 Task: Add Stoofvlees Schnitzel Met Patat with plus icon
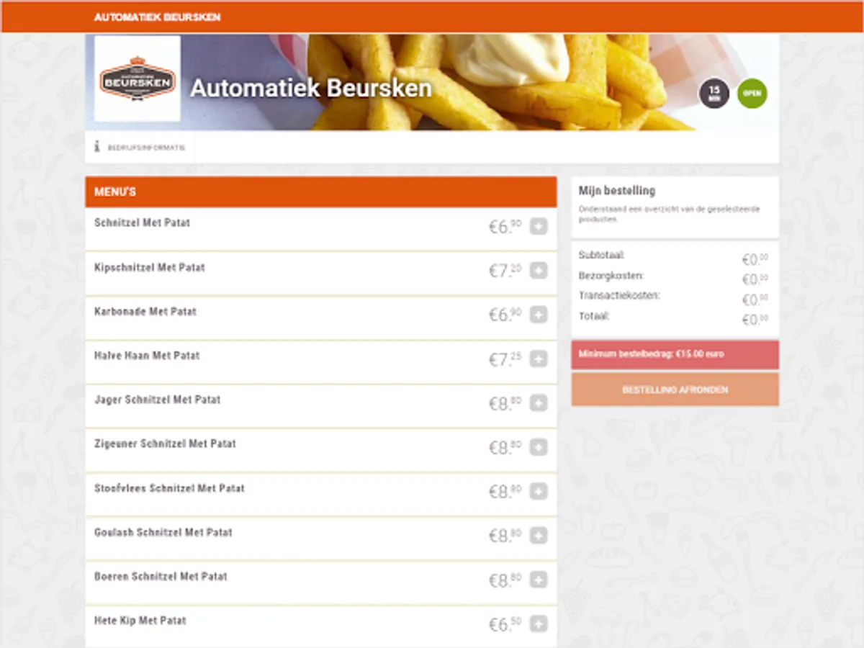point(539,492)
